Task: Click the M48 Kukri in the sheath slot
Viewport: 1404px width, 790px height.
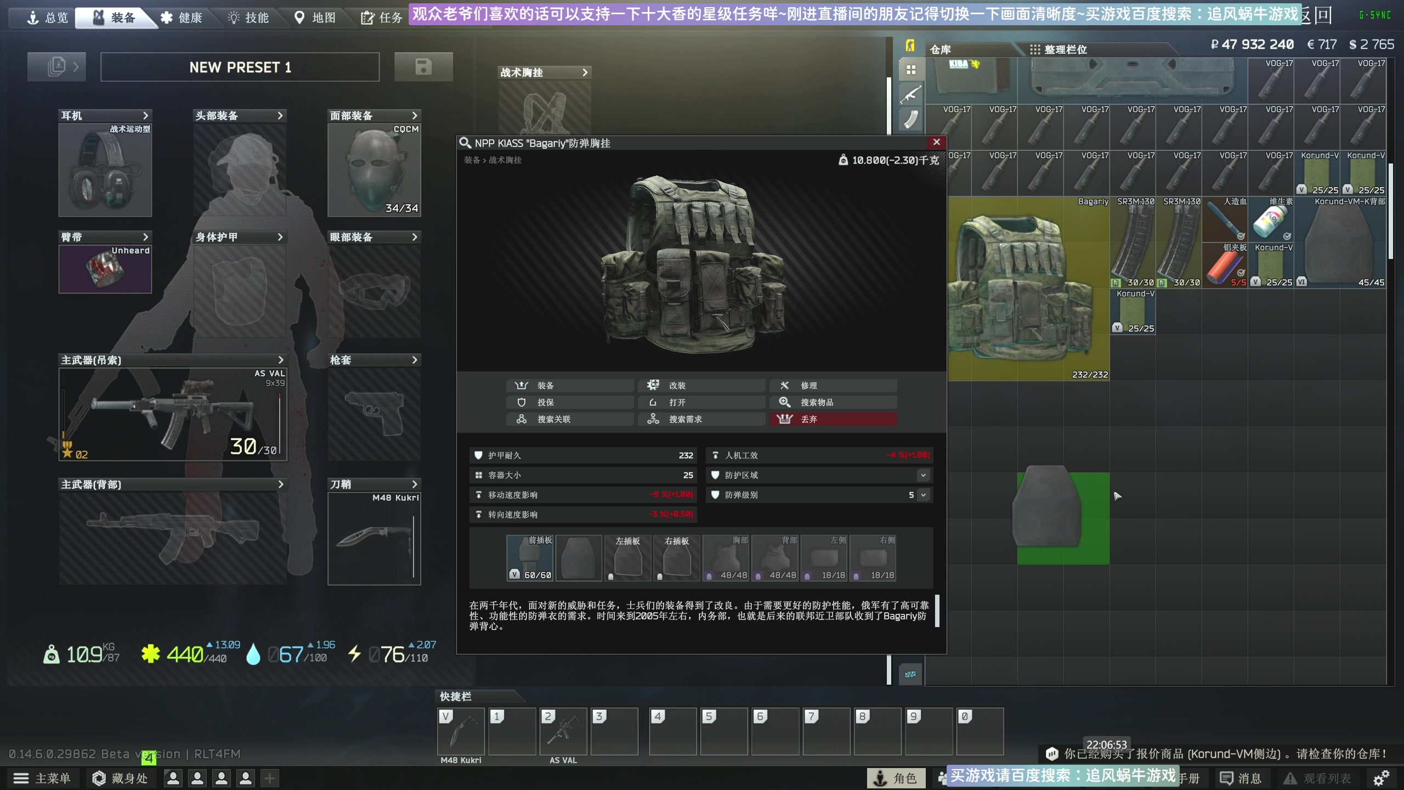Action: coord(374,539)
